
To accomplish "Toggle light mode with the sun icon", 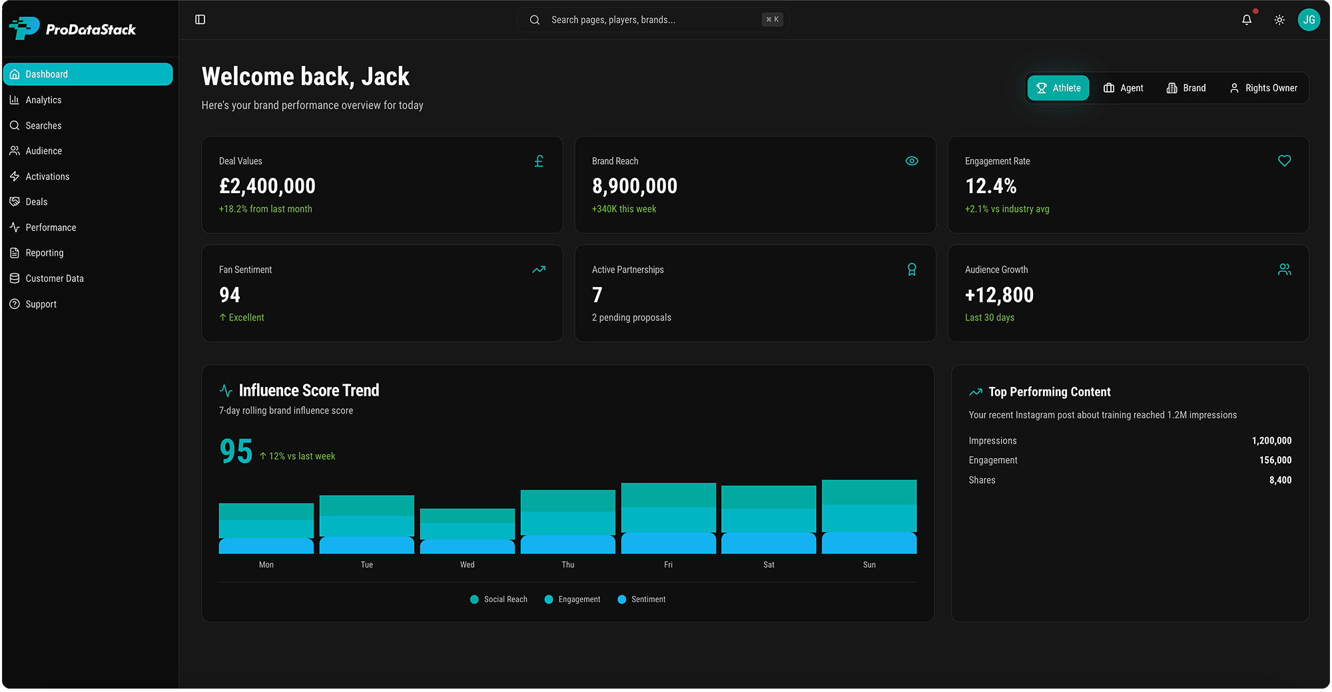I will tap(1279, 19).
